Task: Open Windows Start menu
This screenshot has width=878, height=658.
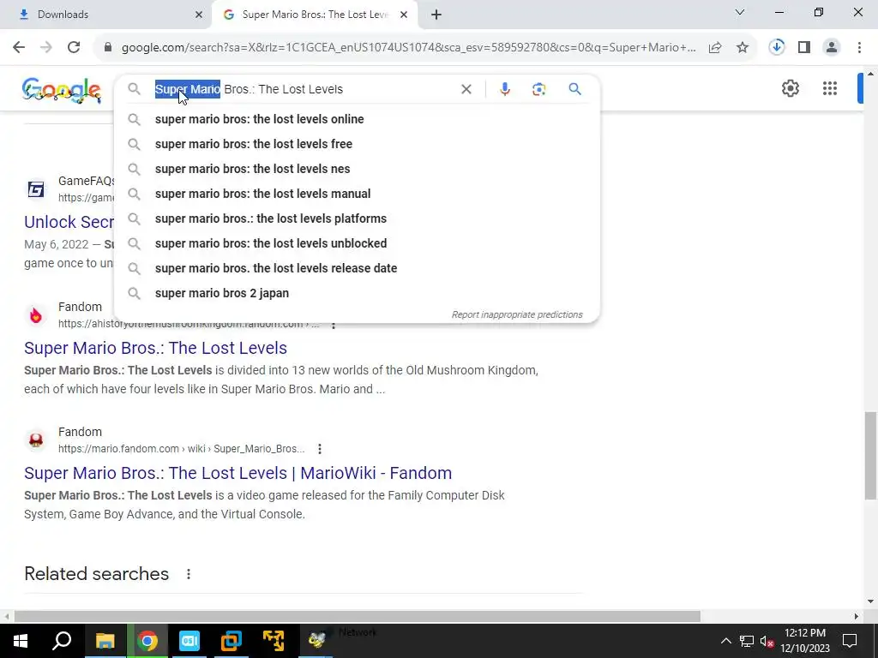Action: tap(21, 641)
